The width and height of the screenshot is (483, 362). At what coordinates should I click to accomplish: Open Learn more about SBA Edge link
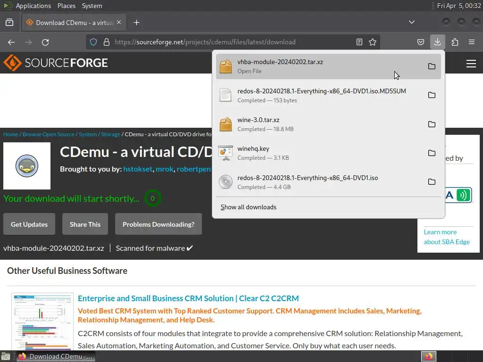point(447,237)
